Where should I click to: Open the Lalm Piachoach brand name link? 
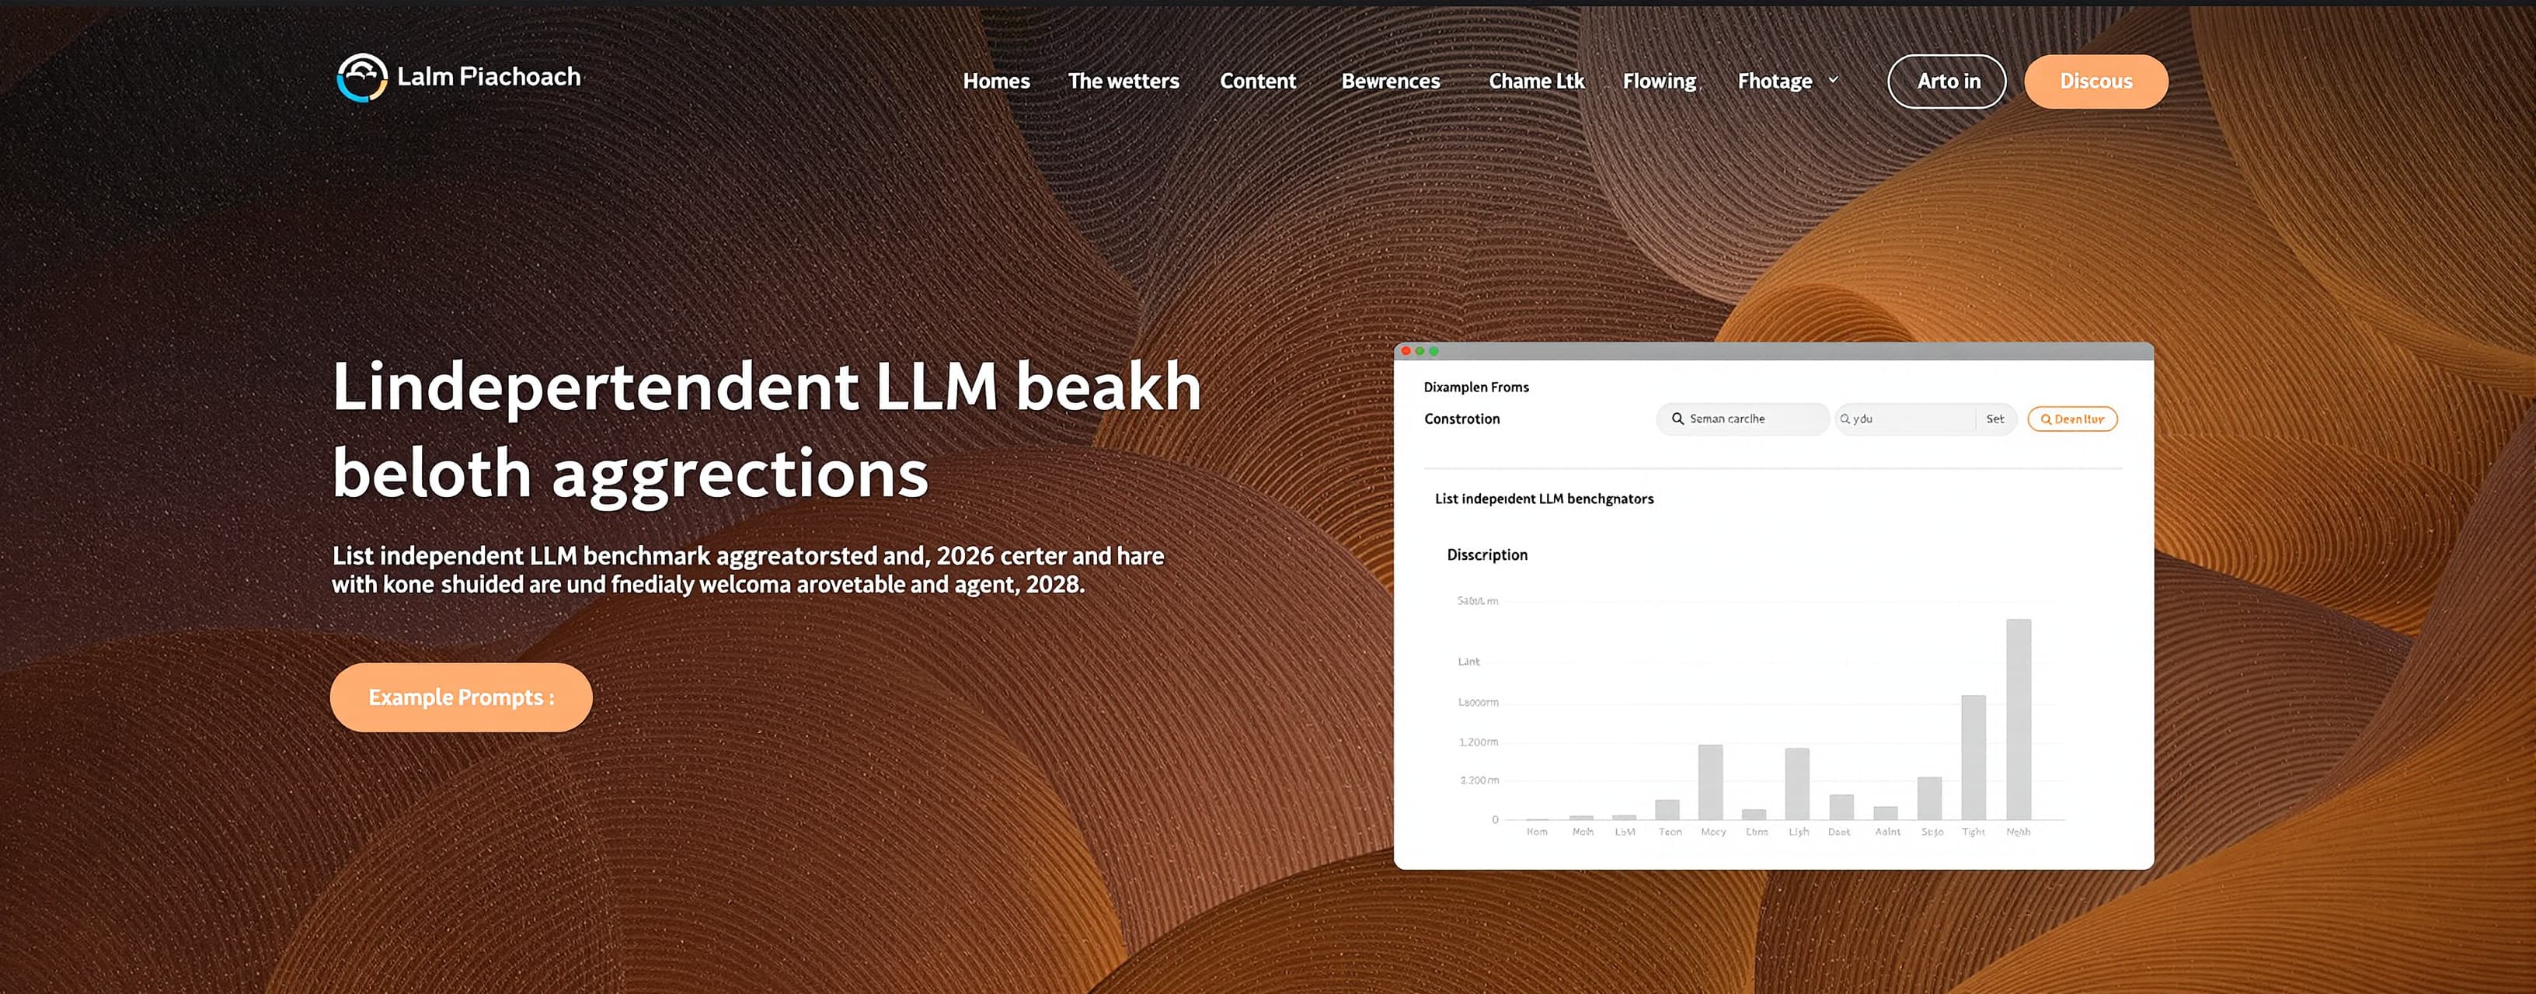pos(488,77)
